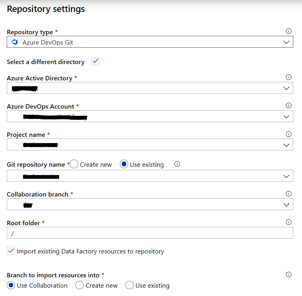Click info icon next to Use existing repository
Image resolution: width=302 pixels, height=296 pixels.
177,164
